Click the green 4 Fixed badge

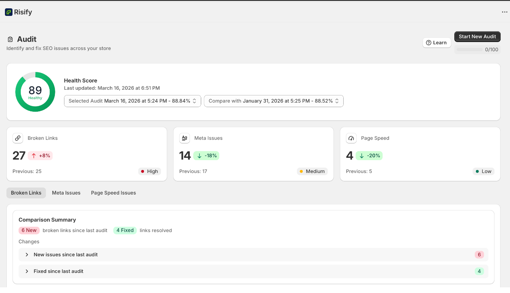tap(125, 230)
